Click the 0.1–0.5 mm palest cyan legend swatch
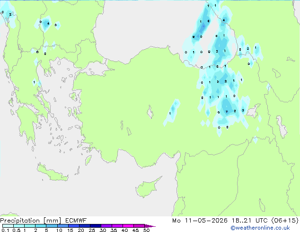The height and width of the screenshot is (232, 300). [x=8, y=226]
